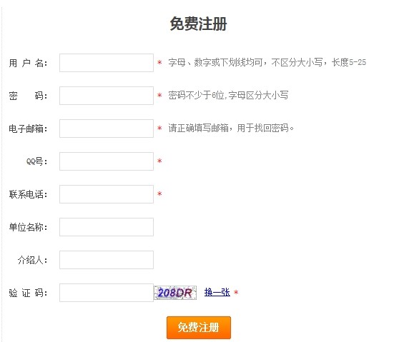Click the 免费注册 page heading
This screenshot has width=394, height=342.
(x=199, y=24)
